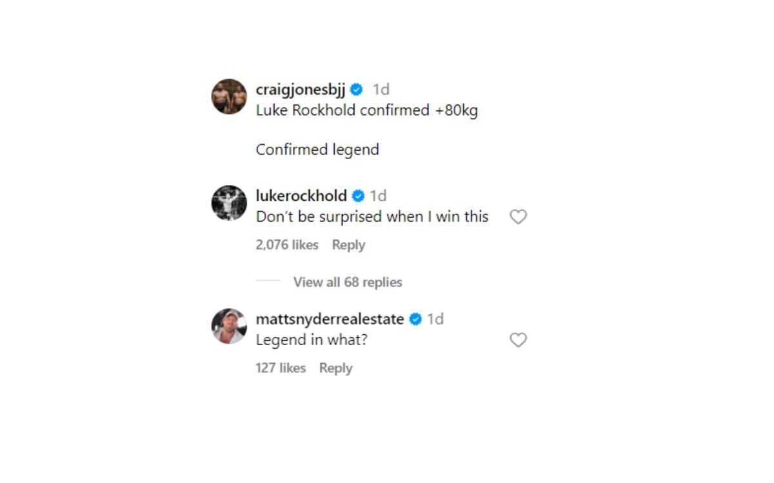This screenshot has height=483, width=774.
Task: Expand View all 68 replies
Action: tap(348, 282)
